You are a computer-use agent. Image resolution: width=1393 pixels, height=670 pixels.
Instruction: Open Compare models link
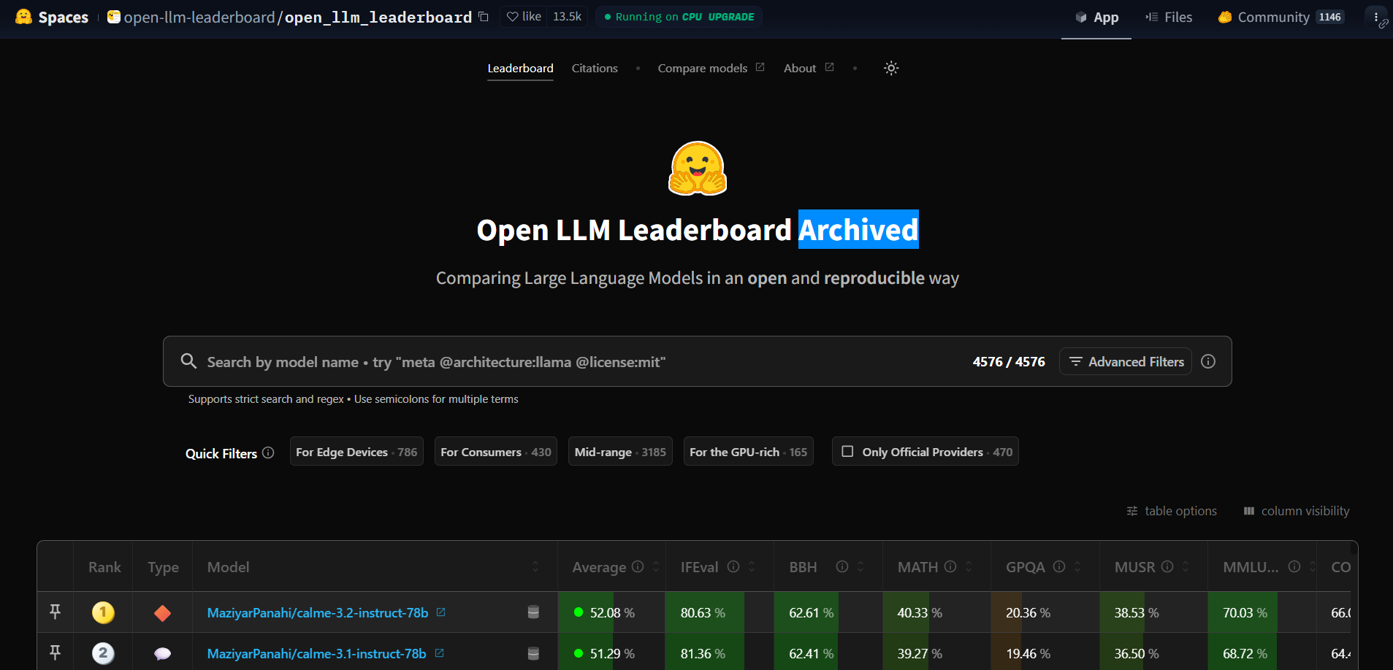[711, 68]
